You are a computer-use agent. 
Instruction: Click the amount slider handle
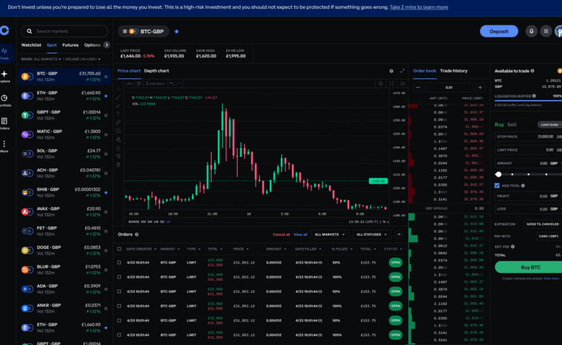click(x=498, y=174)
